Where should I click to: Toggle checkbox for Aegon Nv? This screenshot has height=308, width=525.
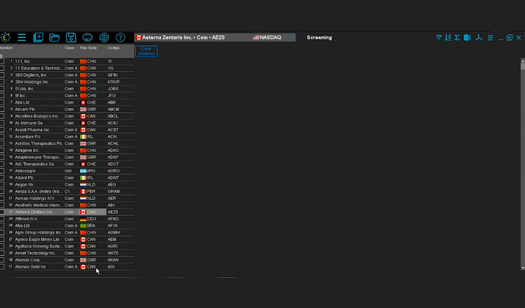[x=2, y=185]
